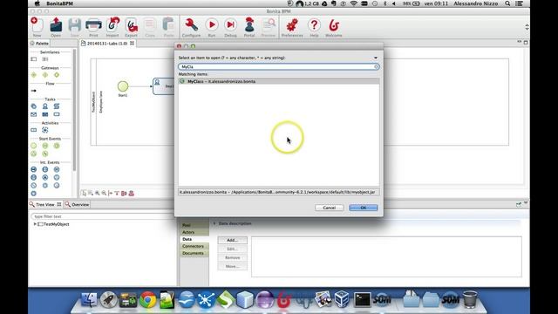Choose the Service task gear icon
This screenshot has width=558, height=314.
tap(34, 106)
